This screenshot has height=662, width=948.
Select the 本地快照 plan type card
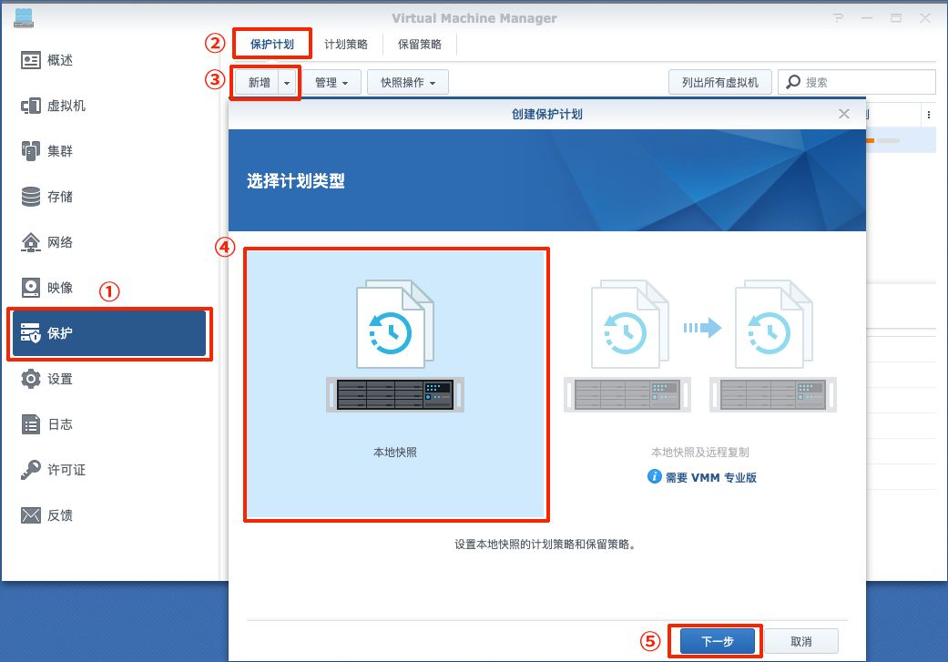[x=396, y=384]
